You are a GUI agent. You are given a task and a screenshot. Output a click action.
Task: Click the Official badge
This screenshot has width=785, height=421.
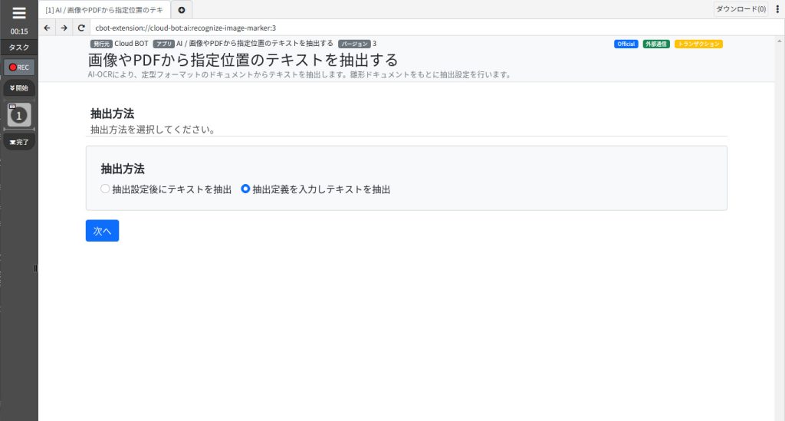point(626,44)
